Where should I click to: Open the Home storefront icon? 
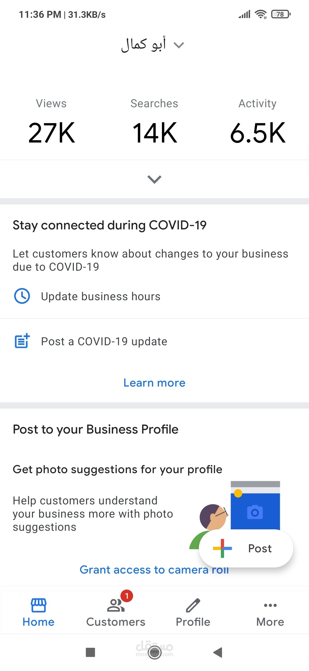pyautogui.click(x=38, y=605)
